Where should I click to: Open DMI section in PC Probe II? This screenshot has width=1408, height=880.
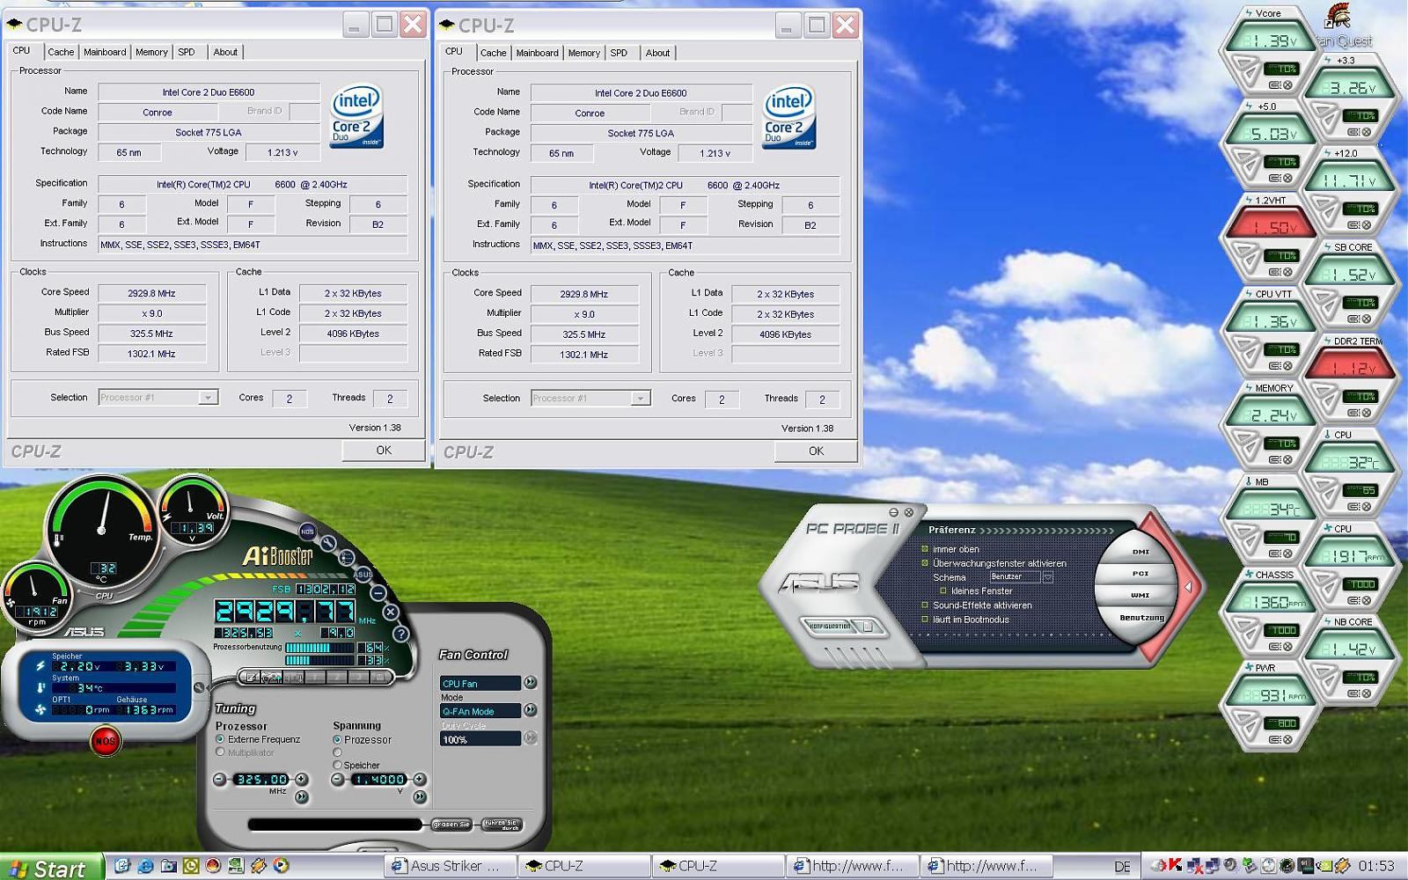(1140, 552)
